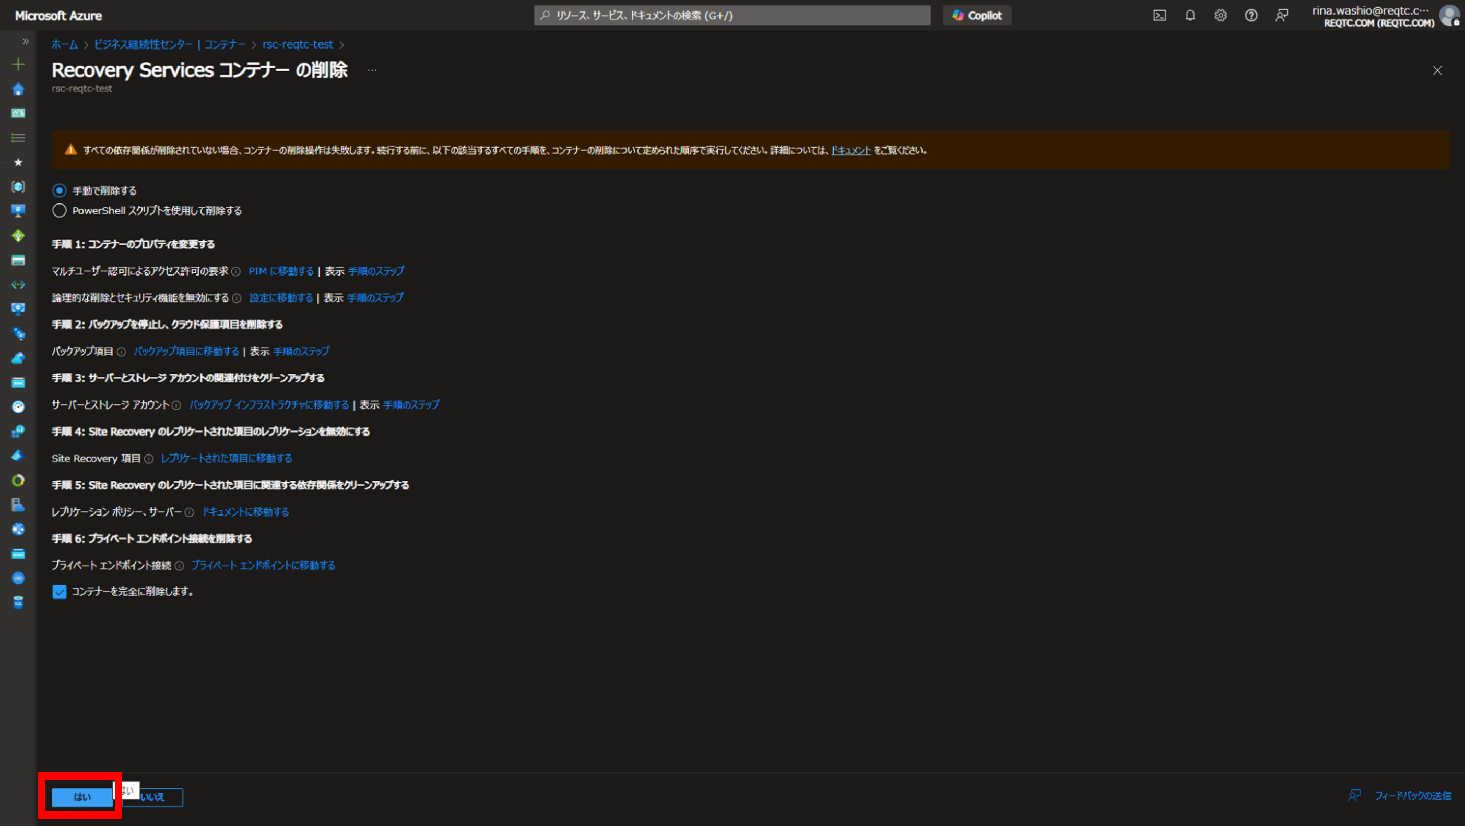Open portal settings gear icon
Image resolution: width=1465 pixels, height=826 pixels.
pyautogui.click(x=1221, y=15)
